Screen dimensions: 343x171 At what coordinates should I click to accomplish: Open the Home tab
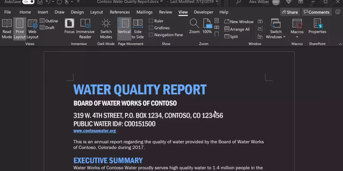[x=25, y=12]
